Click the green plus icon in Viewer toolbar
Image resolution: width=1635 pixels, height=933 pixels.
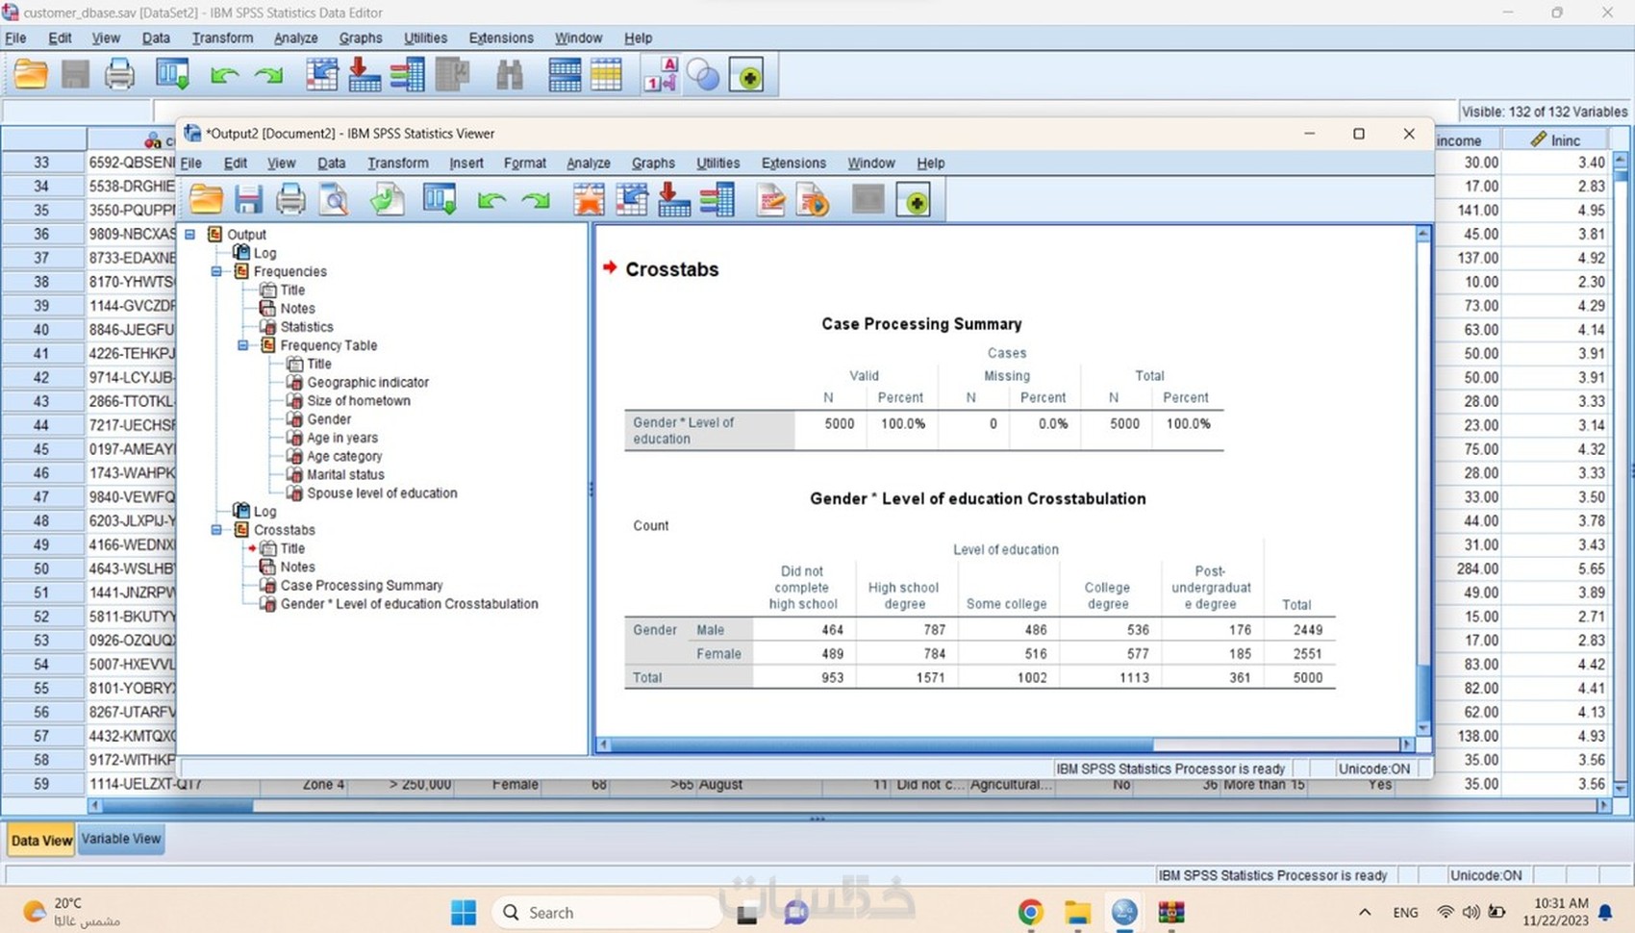click(914, 201)
